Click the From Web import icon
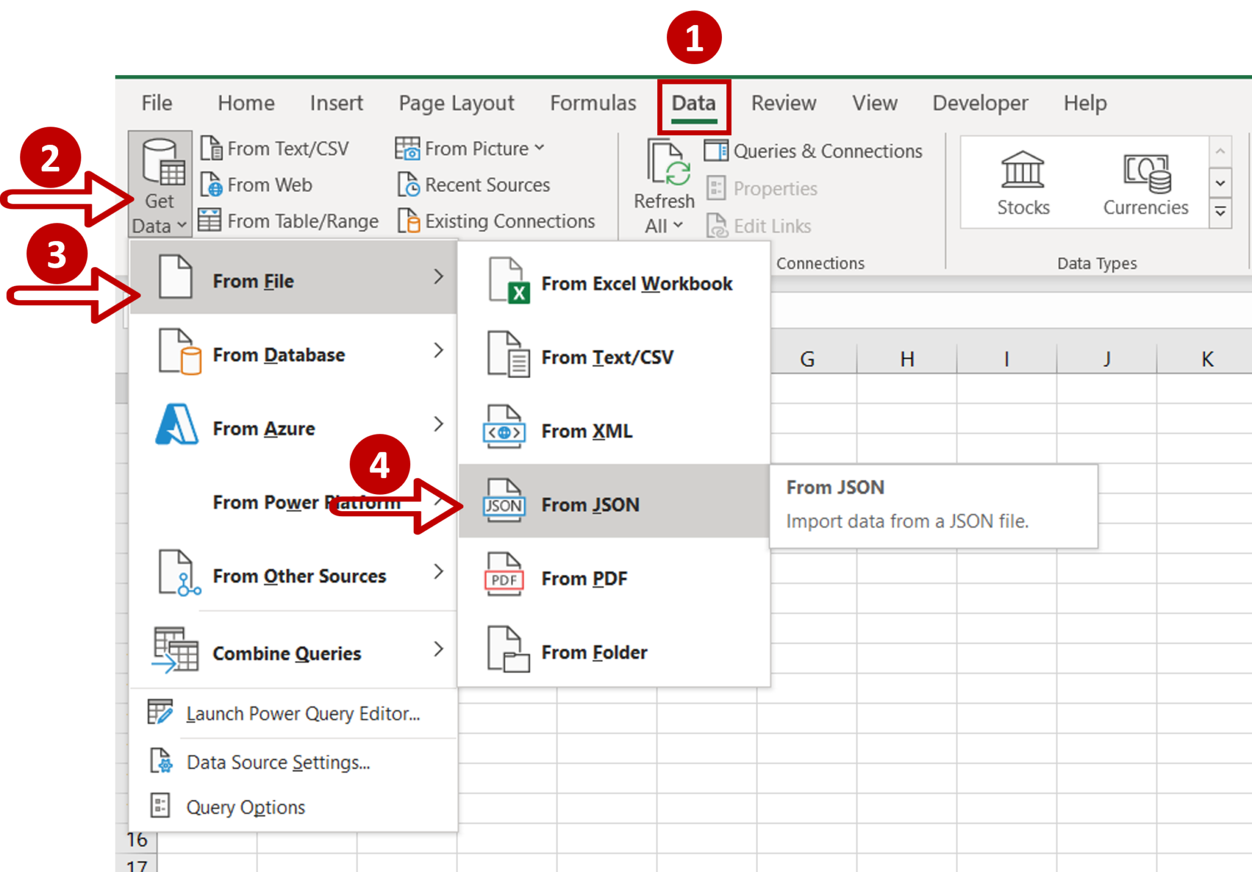The width and height of the screenshot is (1252, 872). click(211, 185)
